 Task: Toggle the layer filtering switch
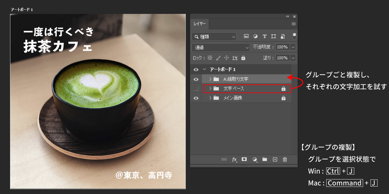click(294, 36)
